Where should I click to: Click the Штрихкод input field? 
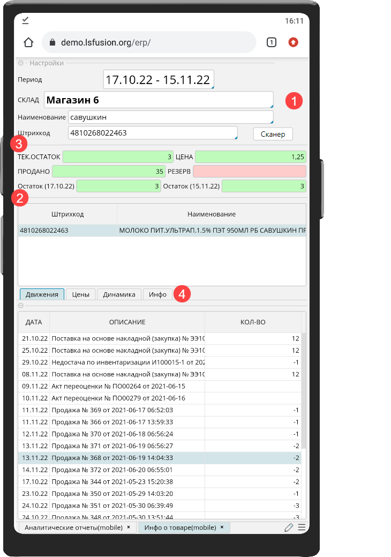[x=152, y=133]
